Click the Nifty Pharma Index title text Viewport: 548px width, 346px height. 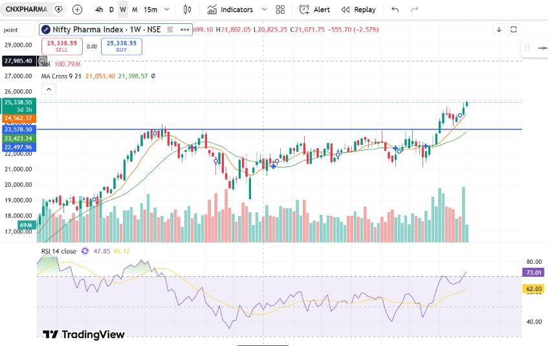tap(107, 30)
